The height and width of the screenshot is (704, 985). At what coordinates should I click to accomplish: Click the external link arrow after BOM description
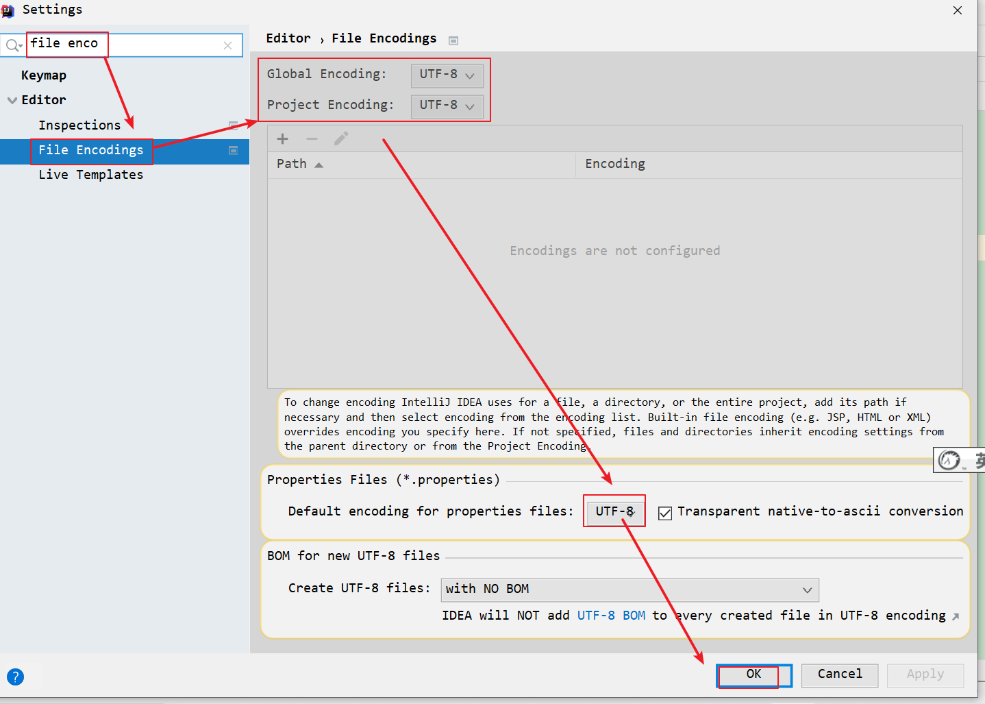coord(956,616)
